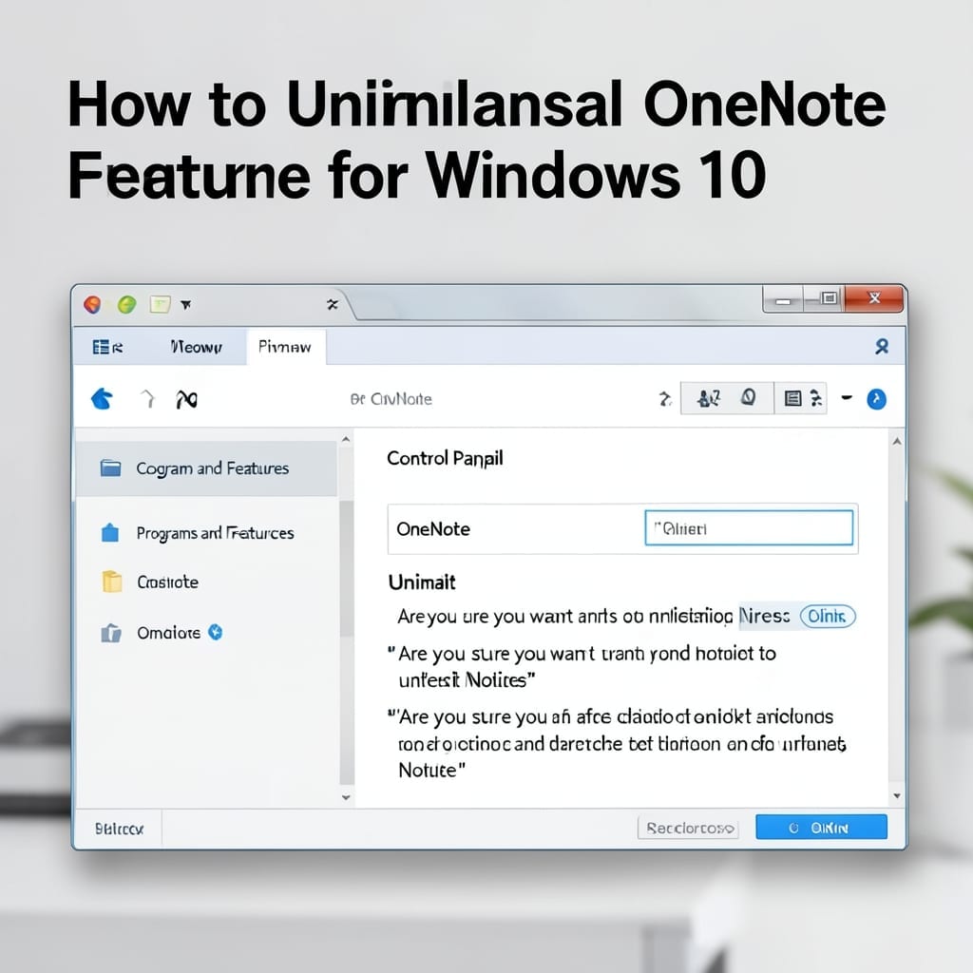The height and width of the screenshot is (973, 973).
Task: Open the list icon menu in ribbon
Action: pos(107,347)
